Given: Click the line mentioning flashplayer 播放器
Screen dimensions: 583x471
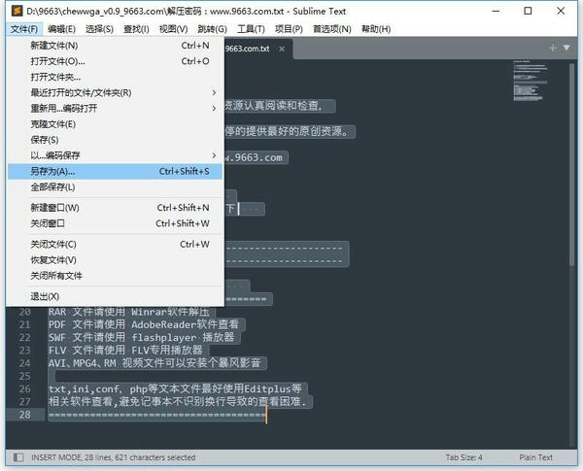Looking at the screenshot, I should pyautogui.click(x=141, y=338).
